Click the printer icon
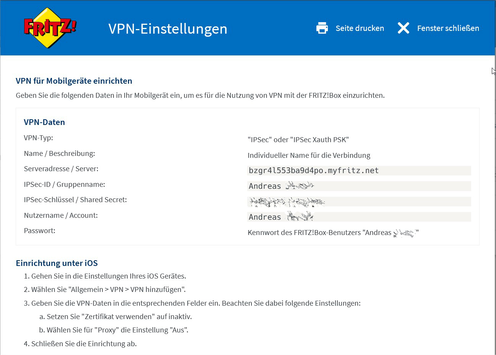The width and height of the screenshot is (496, 355). [322, 28]
